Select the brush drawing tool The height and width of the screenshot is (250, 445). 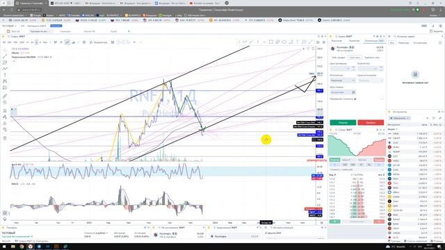click(x=5, y=69)
